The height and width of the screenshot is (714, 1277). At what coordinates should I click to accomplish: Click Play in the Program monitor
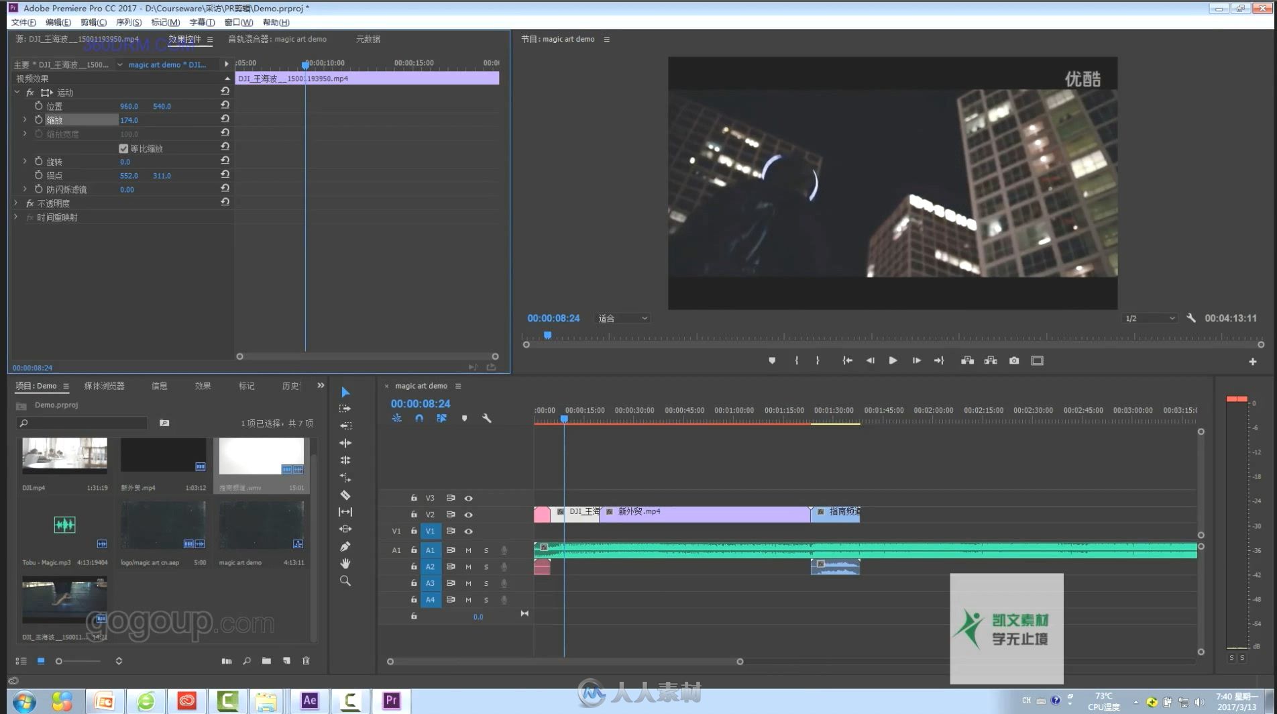pos(893,360)
